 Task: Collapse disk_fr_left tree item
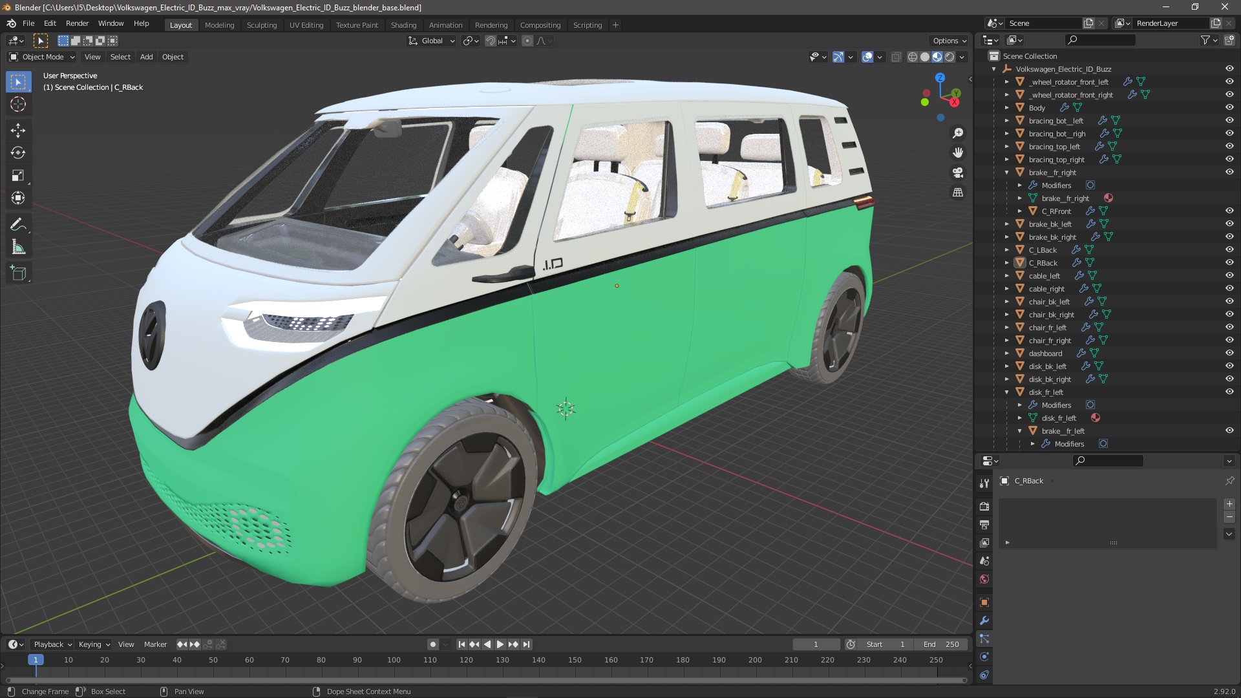coord(1006,392)
